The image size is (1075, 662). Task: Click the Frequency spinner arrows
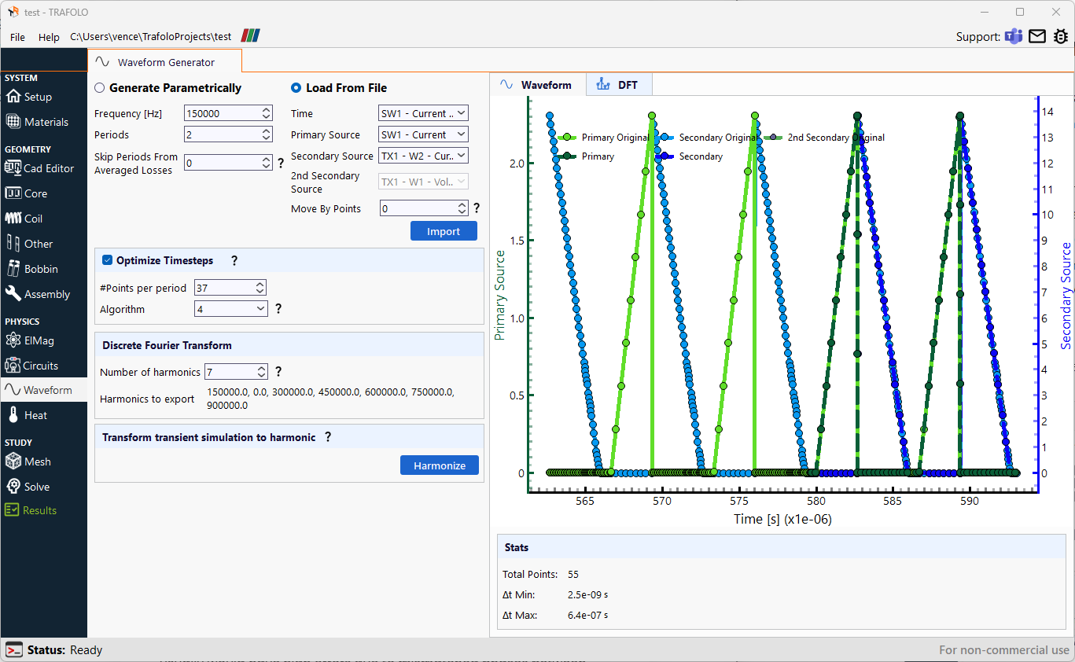267,113
